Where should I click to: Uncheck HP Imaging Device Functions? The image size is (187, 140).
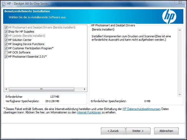pyautogui.click(x=6, y=44)
